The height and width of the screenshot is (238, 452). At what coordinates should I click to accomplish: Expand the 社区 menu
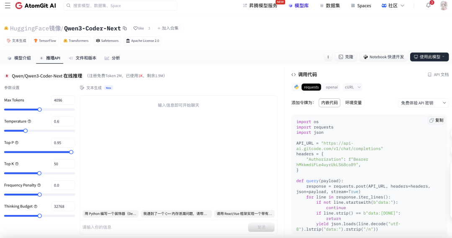pyautogui.click(x=393, y=5)
